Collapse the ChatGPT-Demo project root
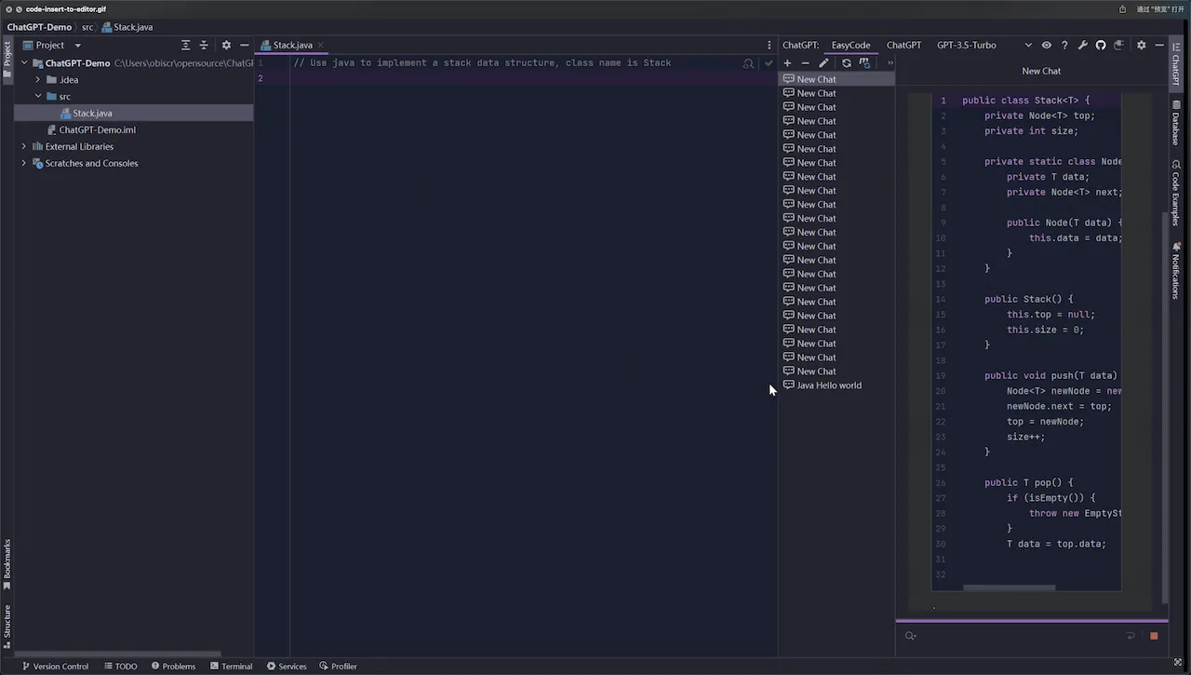The width and height of the screenshot is (1191, 675). point(24,63)
